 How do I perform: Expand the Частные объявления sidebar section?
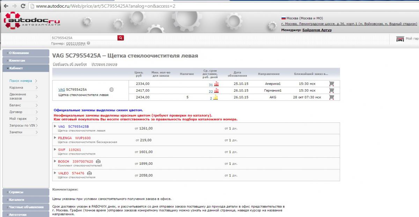tap(26, 207)
